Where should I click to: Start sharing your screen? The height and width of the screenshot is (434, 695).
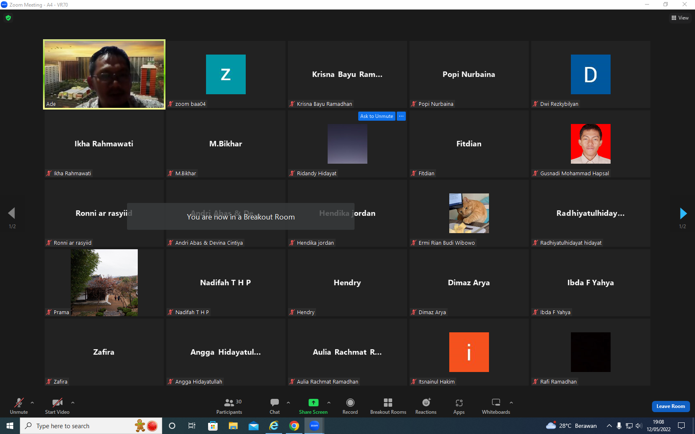coord(313,406)
